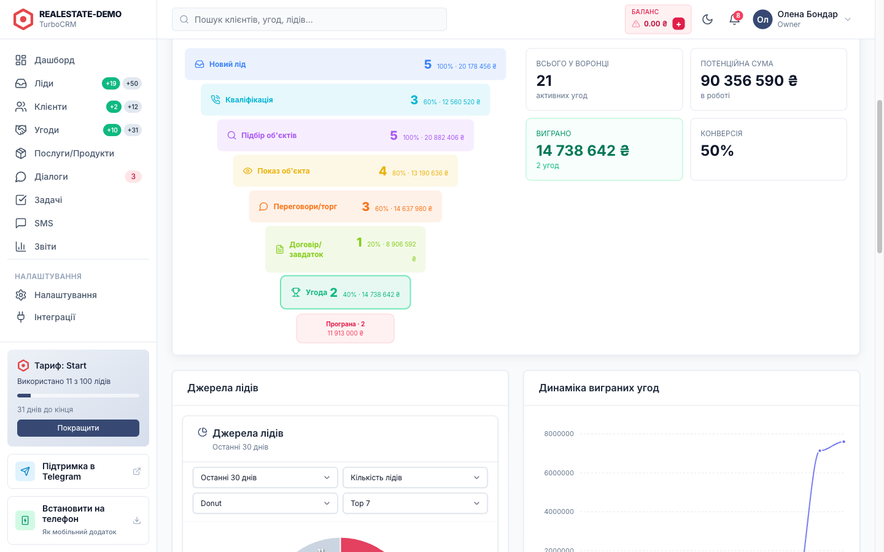
Task: Click the tariff usage progress bar
Action: pyautogui.click(x=78, y=396)
